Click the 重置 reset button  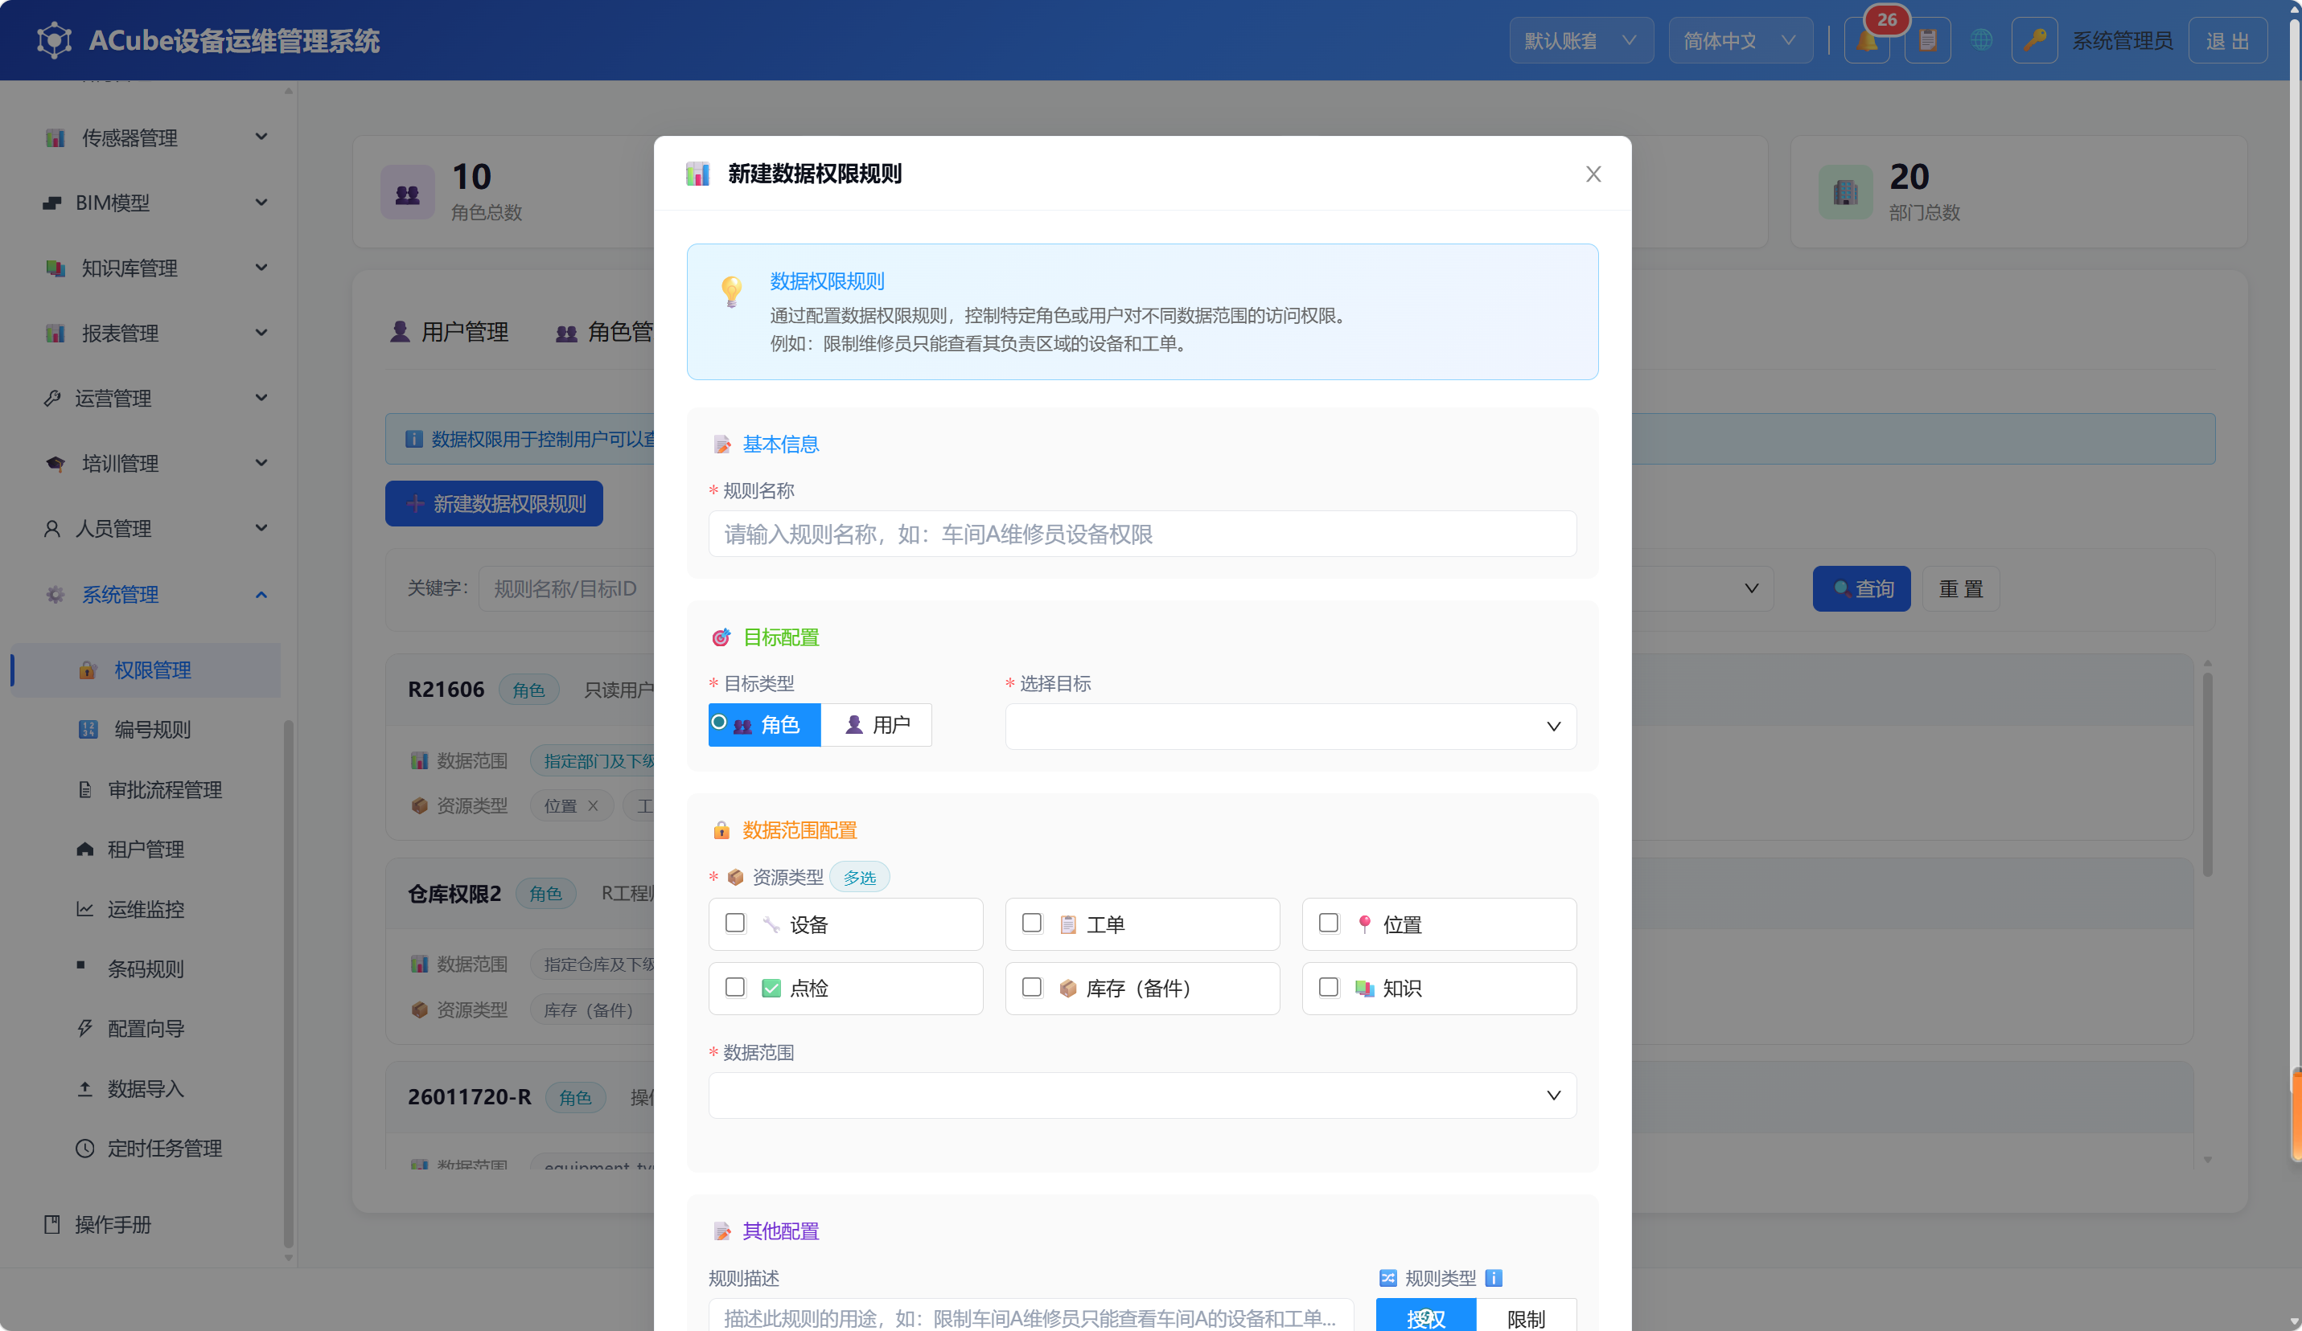(x=1960, y=589)
